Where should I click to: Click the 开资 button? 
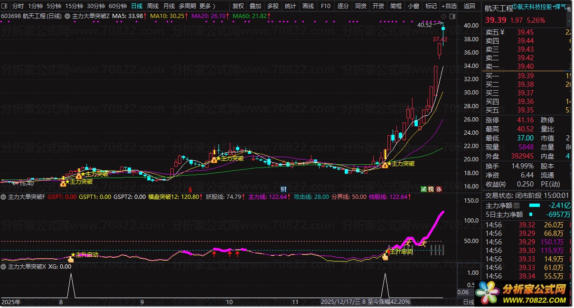pos(378,6)
